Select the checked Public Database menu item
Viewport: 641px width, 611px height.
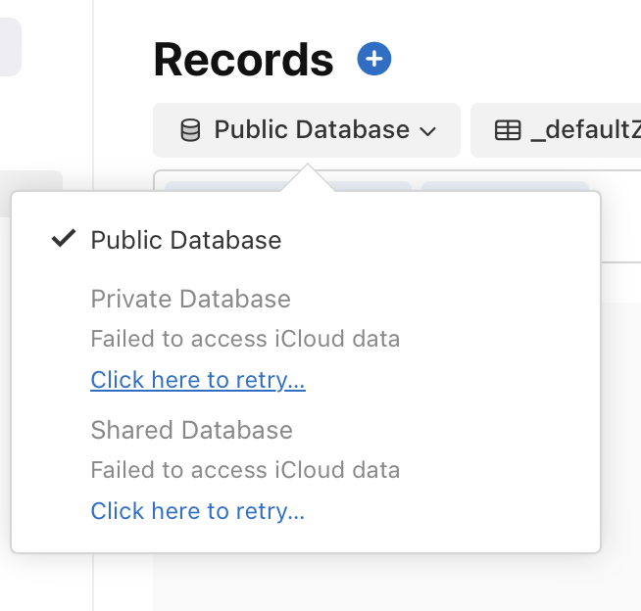(x=186, y=240)
